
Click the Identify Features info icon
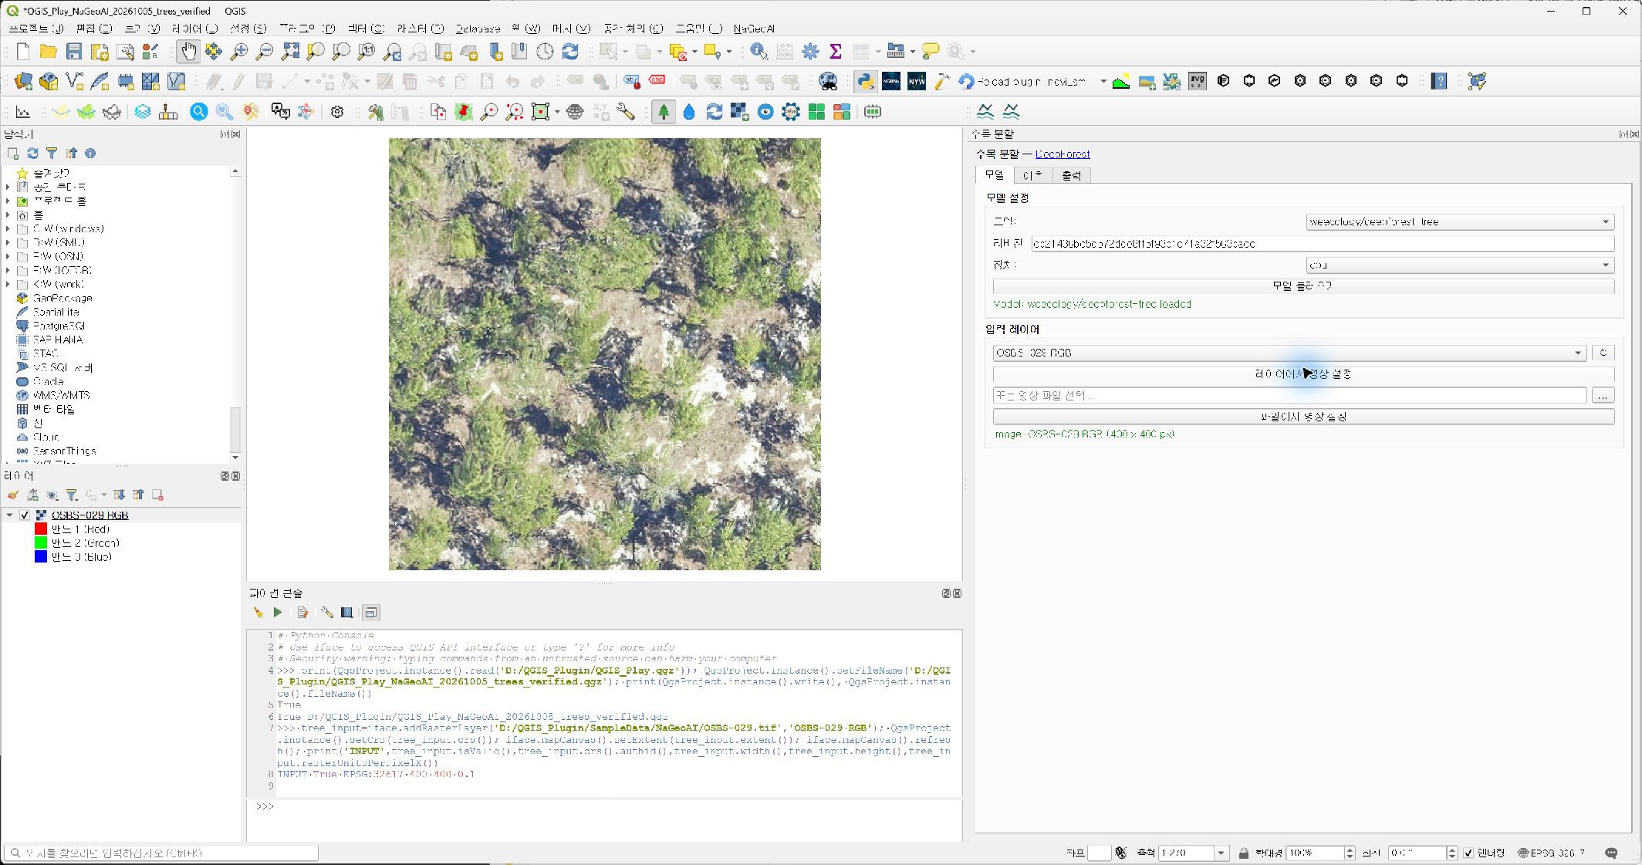pos(758,52)
